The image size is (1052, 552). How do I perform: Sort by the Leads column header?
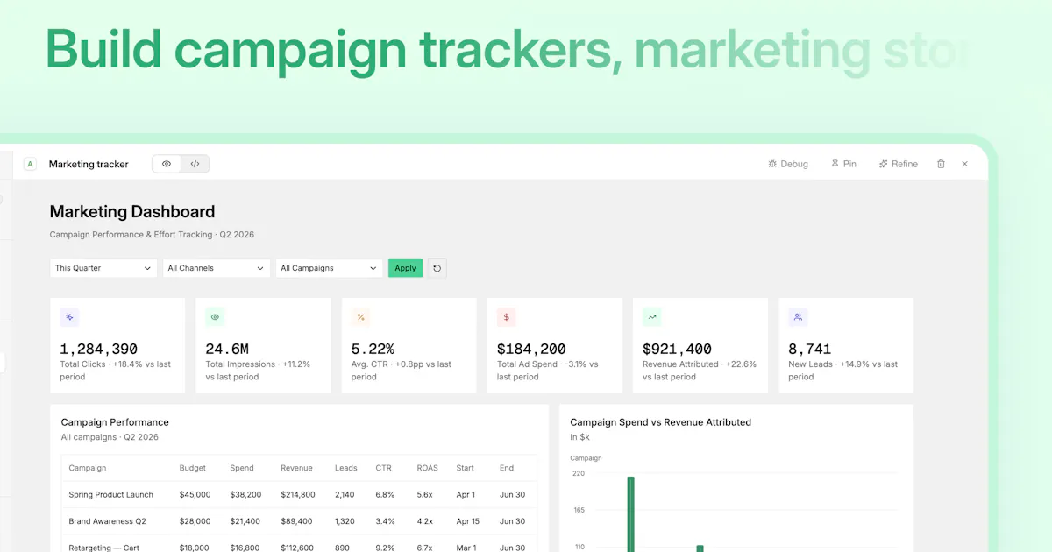(345, 468)
